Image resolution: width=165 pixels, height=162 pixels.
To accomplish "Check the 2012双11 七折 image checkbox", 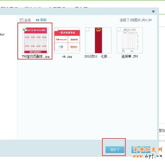I will 87,29.
